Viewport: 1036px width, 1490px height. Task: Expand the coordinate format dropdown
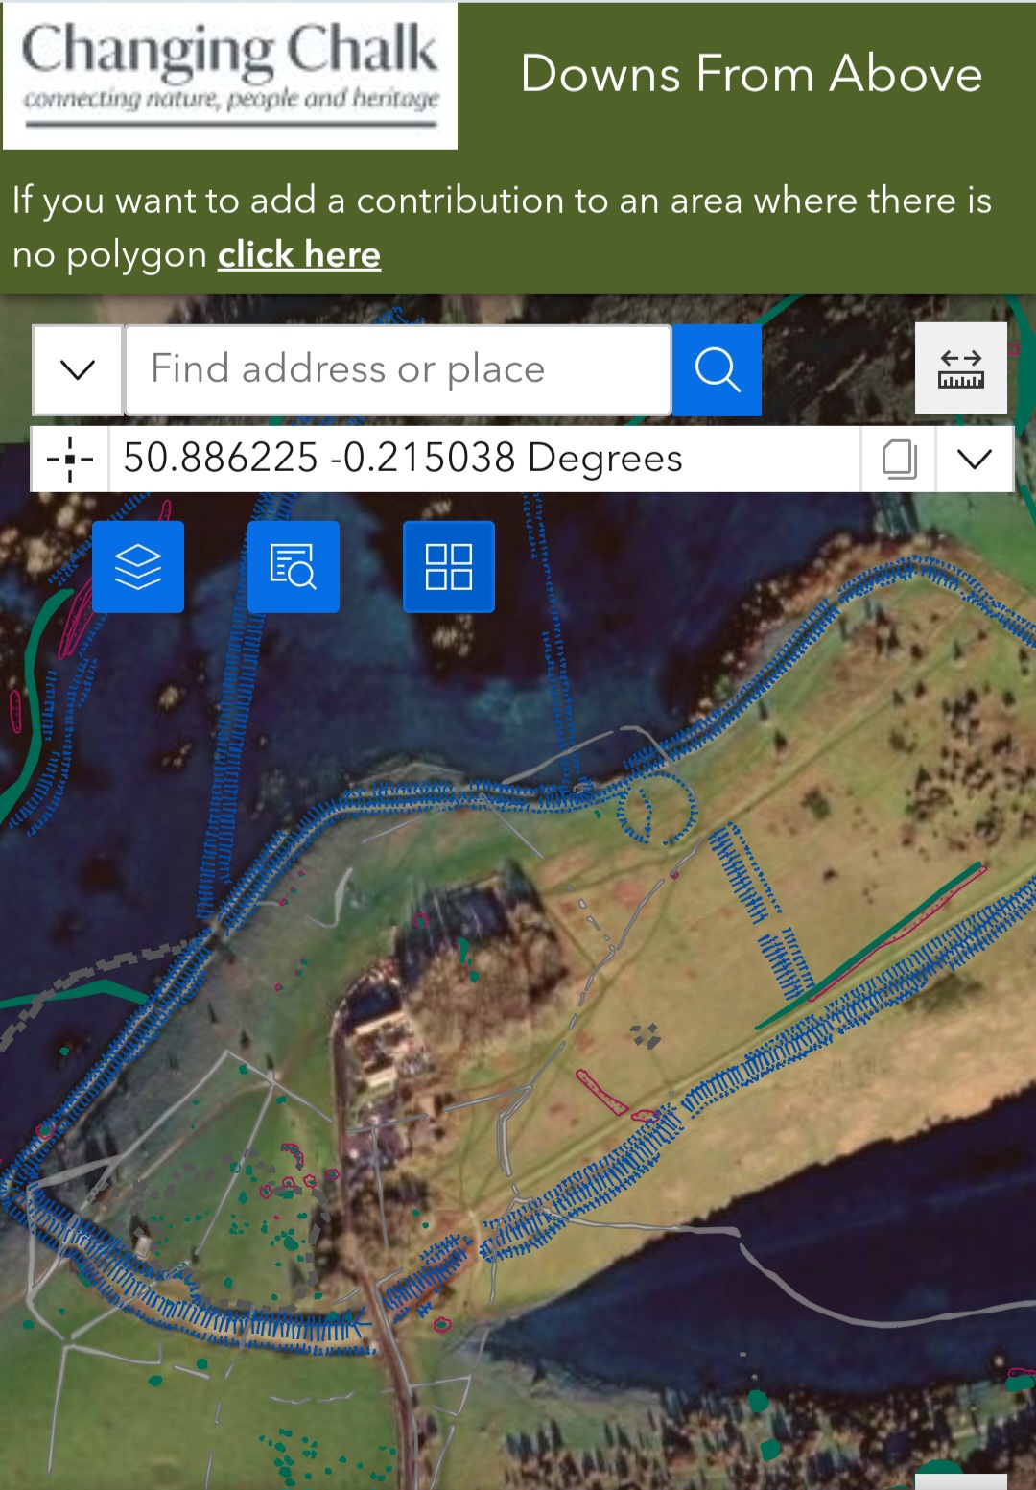975,459
